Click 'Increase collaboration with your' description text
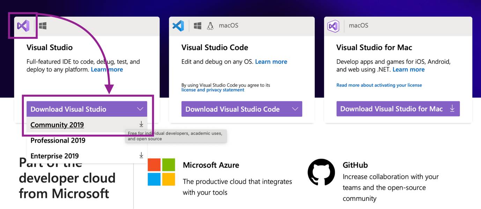 coord(391,177)
